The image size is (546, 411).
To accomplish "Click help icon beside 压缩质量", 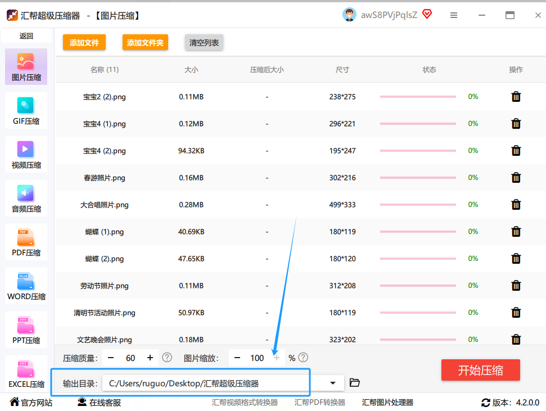I will click(167, 358).
